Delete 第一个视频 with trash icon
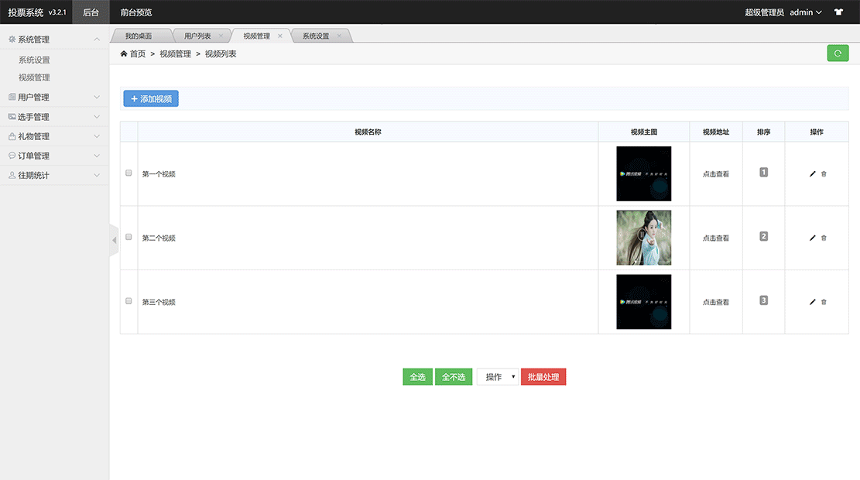The width and height of the screenshot is (860, 480). [x=823, y=173]
